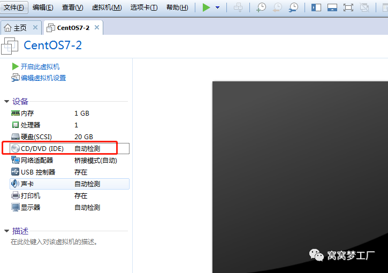Select the 打印机 device row
Screen dimensions: 388x273
point(70,196)
